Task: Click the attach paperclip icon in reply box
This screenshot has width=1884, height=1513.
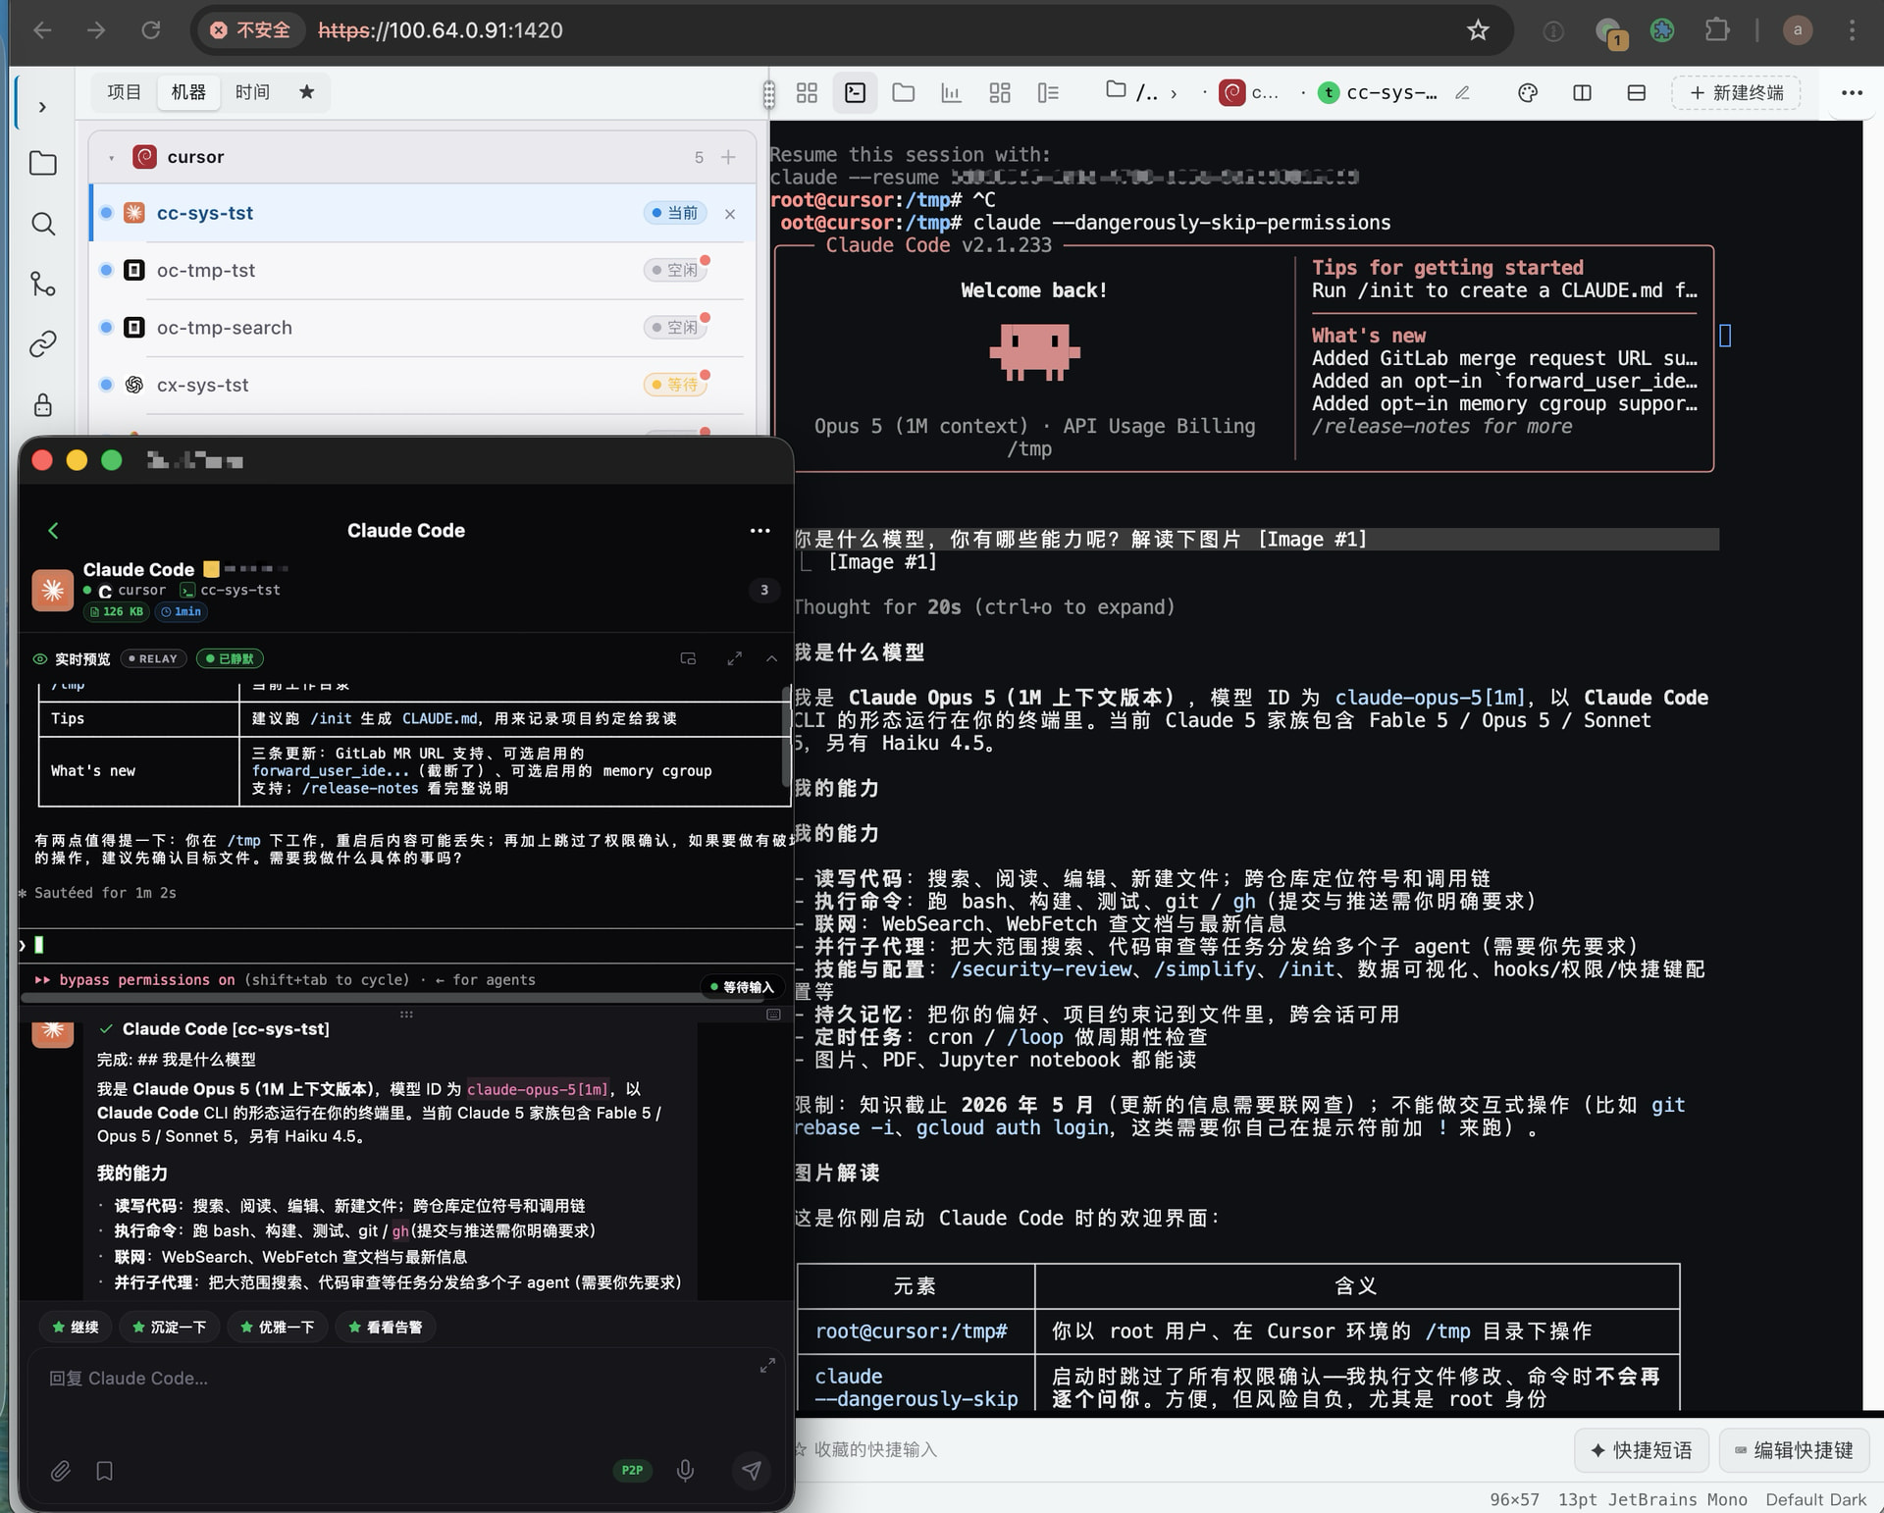Action: click(61, 1471)
